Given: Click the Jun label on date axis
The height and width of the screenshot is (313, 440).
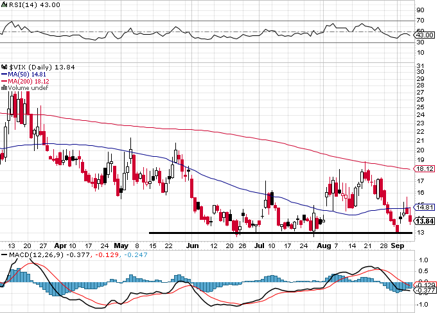Looking at the screenshot, I should [x=193, y=246].
